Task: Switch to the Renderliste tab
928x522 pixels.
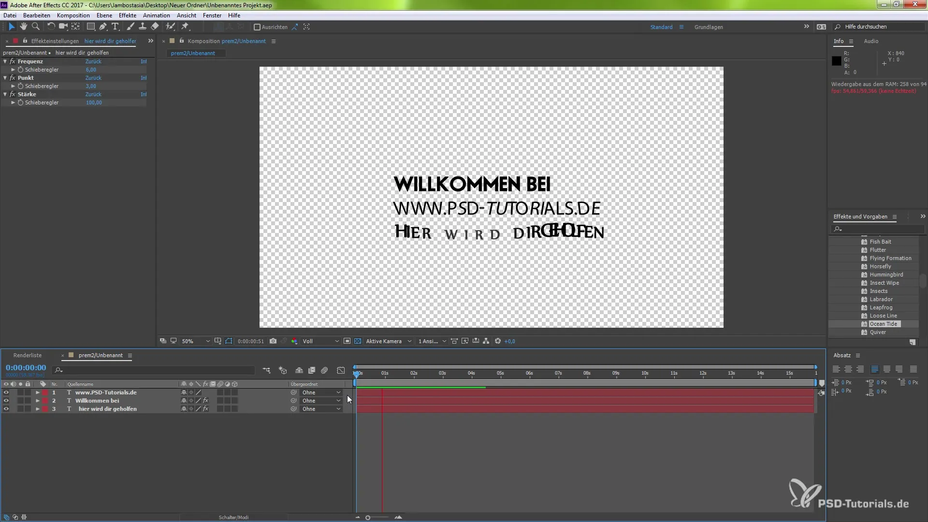Action: [28, 355]
